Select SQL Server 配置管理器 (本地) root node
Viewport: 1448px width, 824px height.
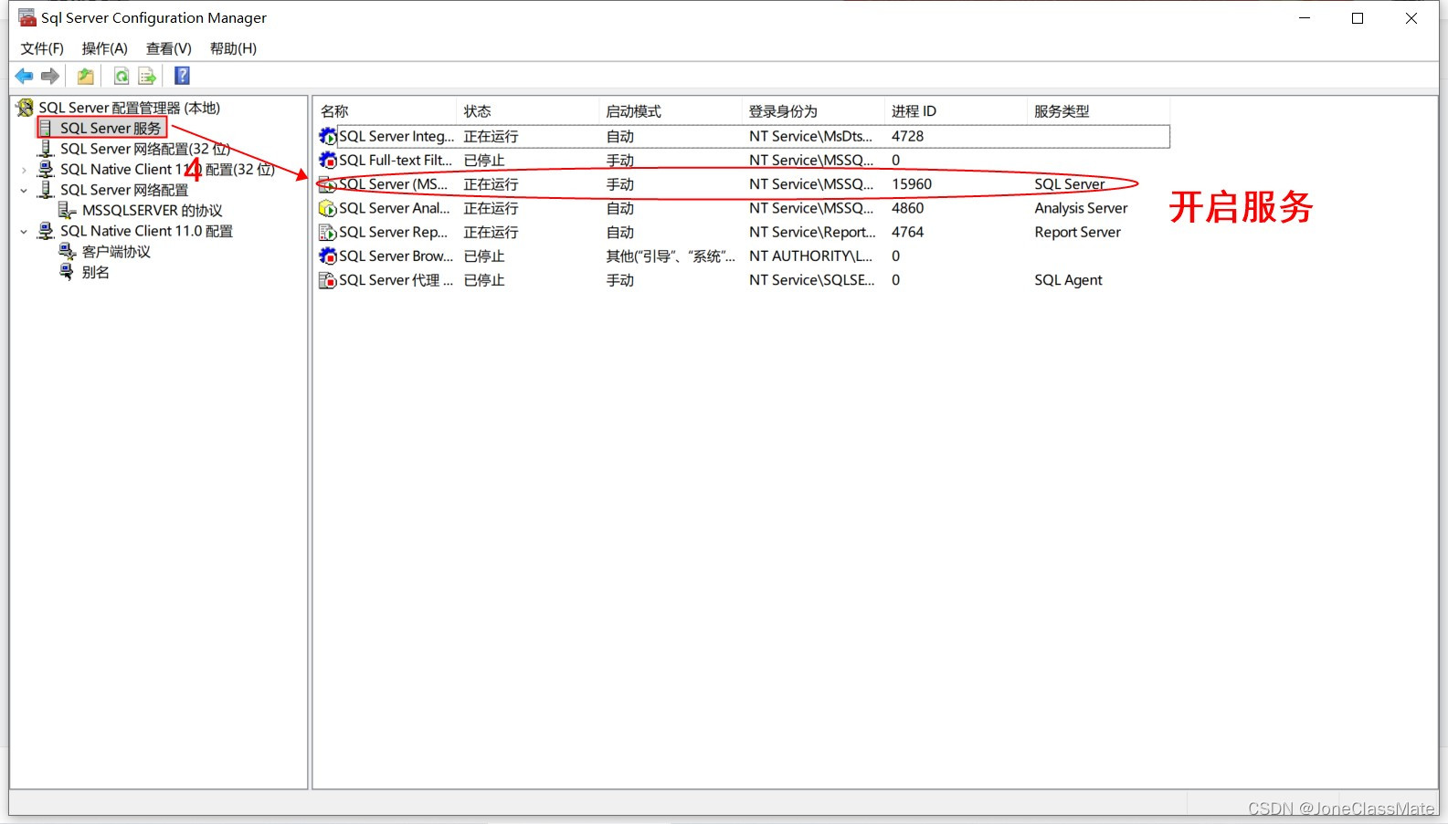129,108
